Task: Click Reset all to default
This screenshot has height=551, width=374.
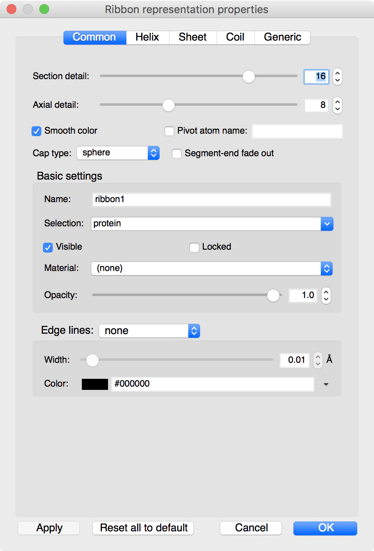Action: pos(143,528)
